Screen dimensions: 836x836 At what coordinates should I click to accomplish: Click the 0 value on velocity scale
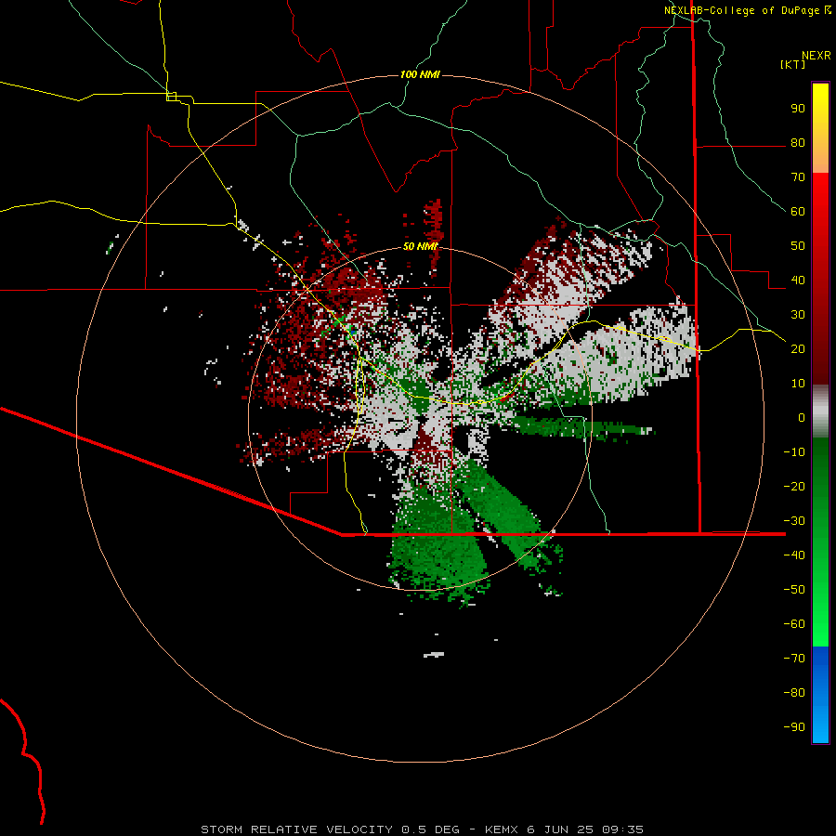[802, 418]
